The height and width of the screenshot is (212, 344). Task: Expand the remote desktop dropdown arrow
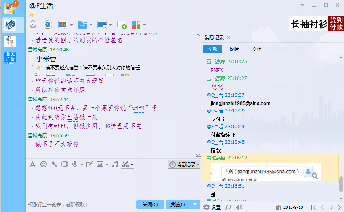click(110, 25)
